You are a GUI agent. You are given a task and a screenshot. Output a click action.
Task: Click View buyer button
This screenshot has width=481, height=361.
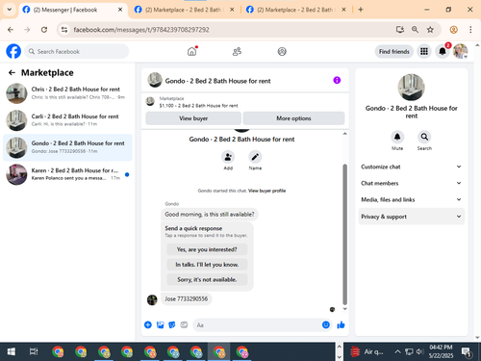tap(193, 118)
